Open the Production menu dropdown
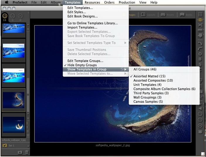Viewport: 206px width, 157px height. (127, 2)
